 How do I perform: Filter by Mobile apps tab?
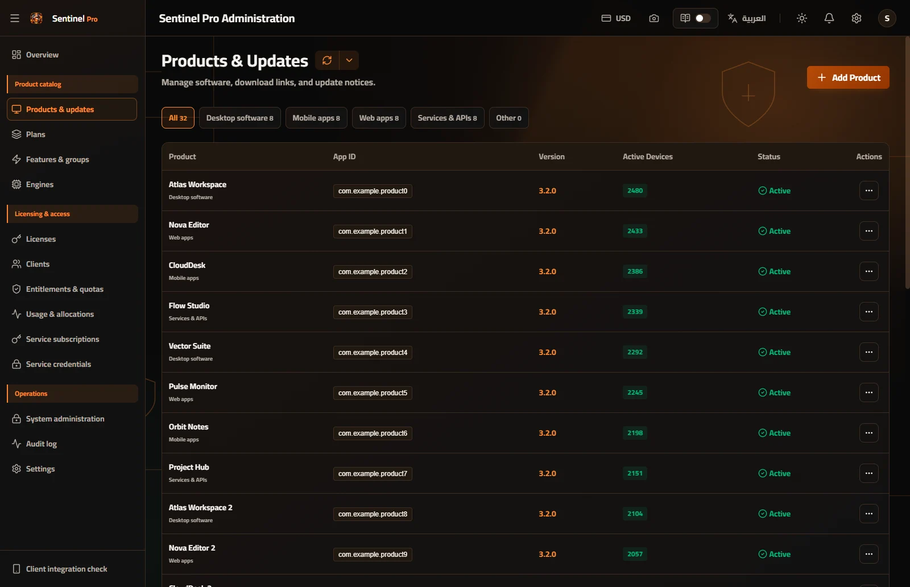coord(316,118)
